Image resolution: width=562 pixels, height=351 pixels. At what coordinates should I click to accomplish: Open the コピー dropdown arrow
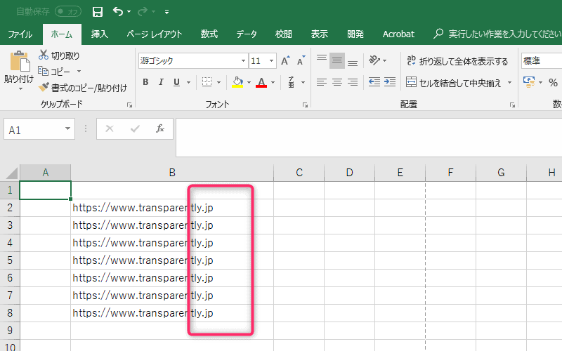(79, 72)
